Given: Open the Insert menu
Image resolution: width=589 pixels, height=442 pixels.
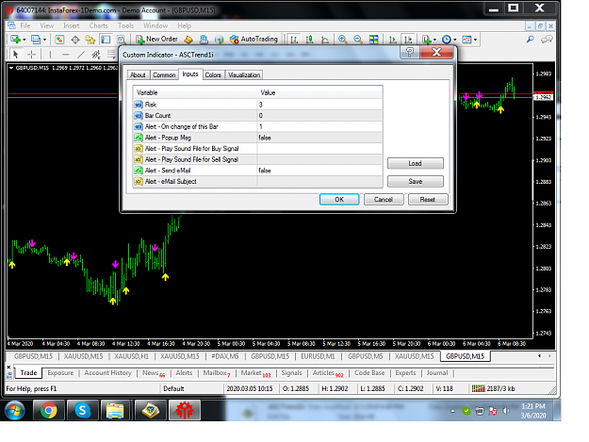Looking at the screenshot, I should click(71, 25).
